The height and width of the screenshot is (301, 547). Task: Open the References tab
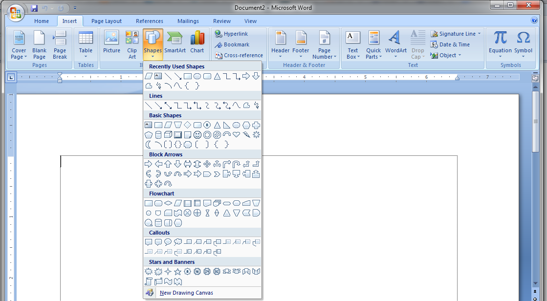pos(149,21)
